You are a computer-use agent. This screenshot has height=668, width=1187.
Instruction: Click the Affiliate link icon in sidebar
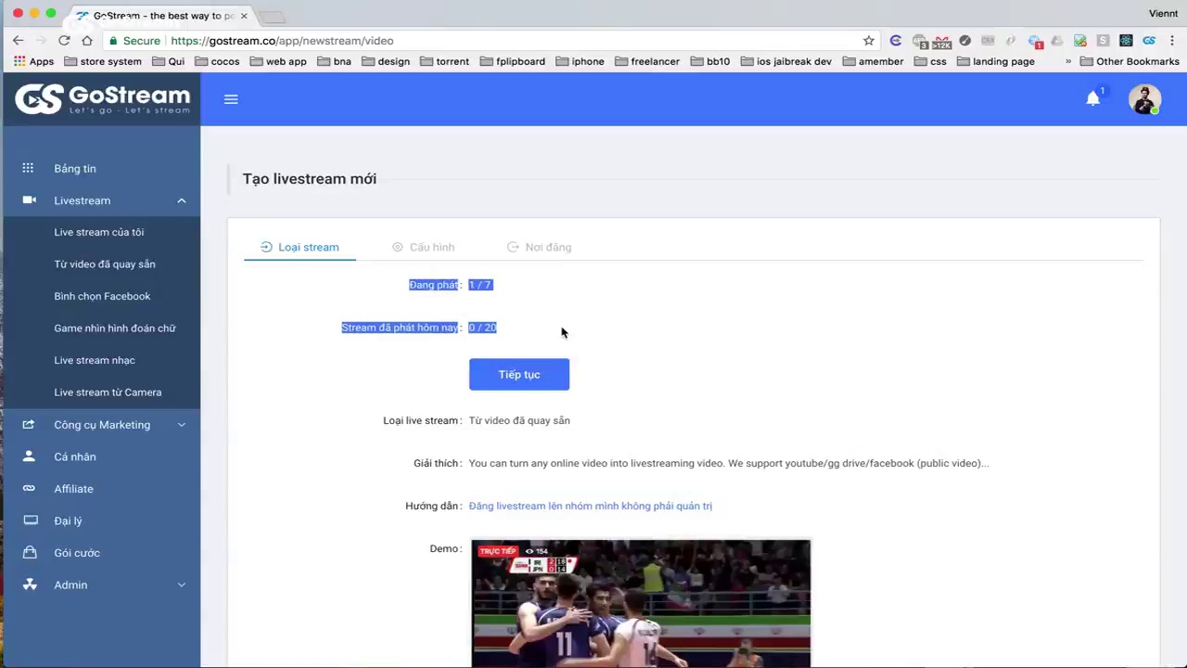(x=29, y=488)
